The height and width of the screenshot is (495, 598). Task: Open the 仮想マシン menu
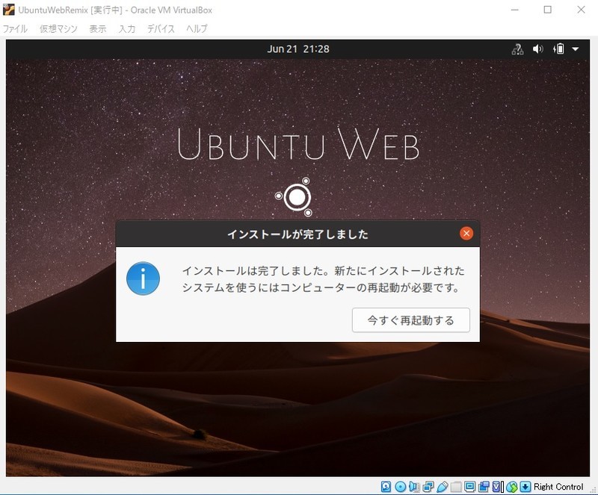(58, 28)
